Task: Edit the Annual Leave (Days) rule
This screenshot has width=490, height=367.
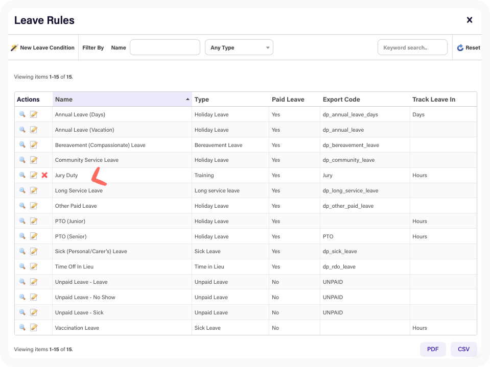Action: coord(34,114)
